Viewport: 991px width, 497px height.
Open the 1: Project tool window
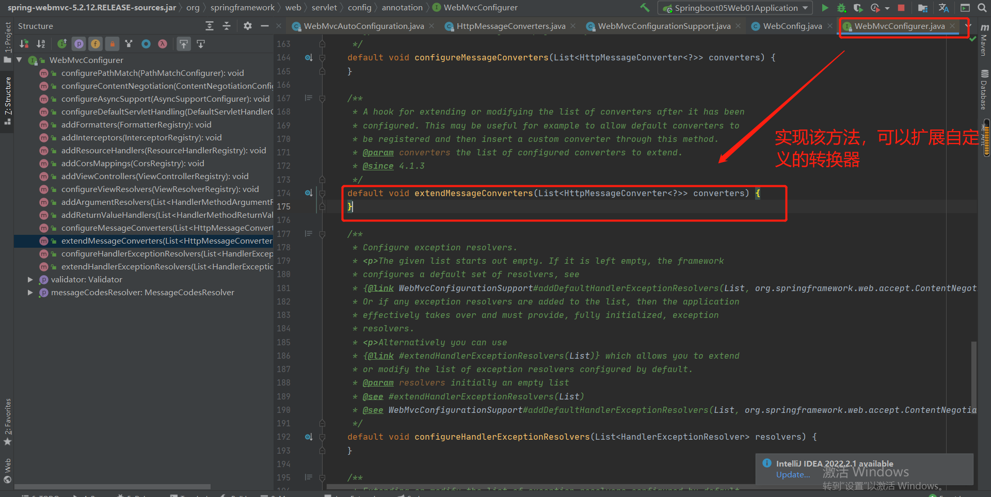coord(7,42)
